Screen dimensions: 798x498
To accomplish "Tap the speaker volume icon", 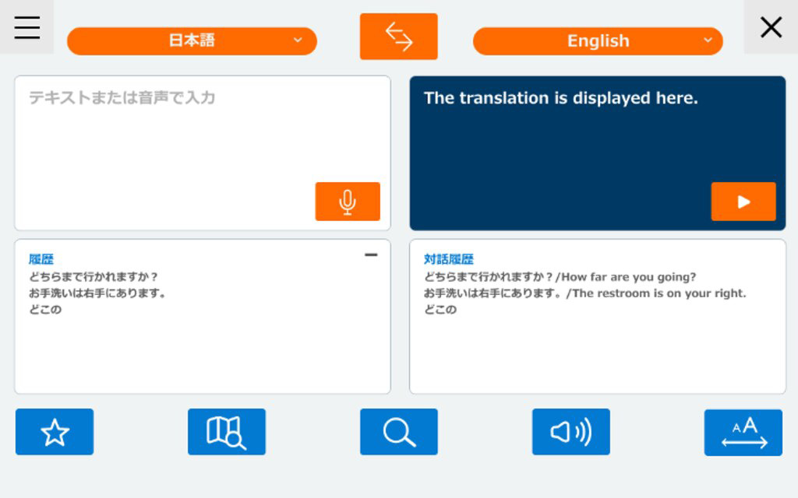I will click(570, 432).
